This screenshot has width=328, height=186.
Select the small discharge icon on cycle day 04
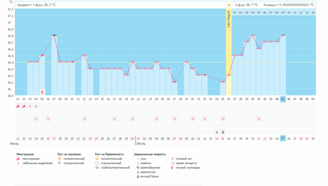point(36,106)
